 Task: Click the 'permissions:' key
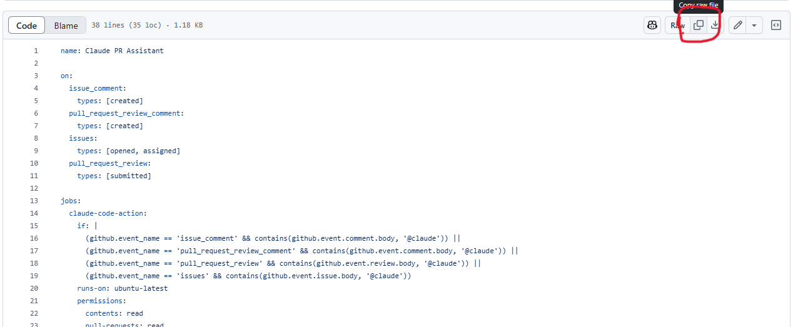tap(102, 301)
